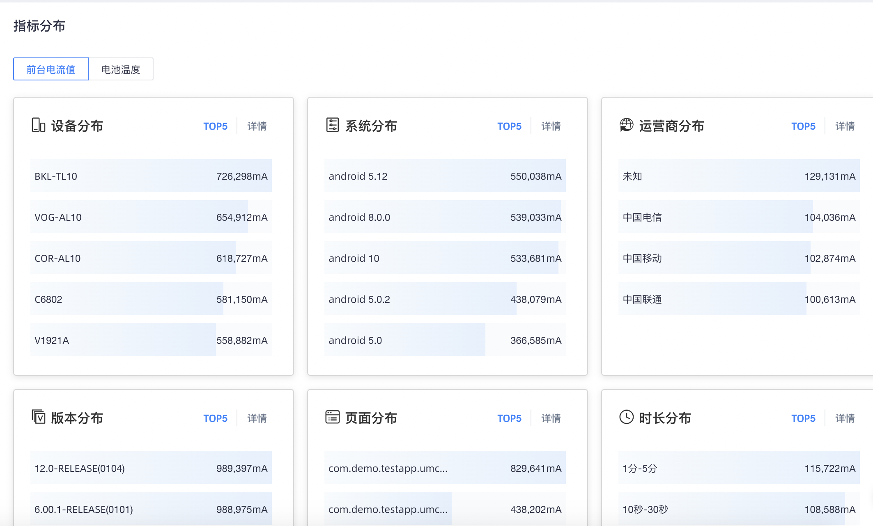Click the 10秒-30秒 duration row
Screen dimensions: 873x526
[739, 509]
